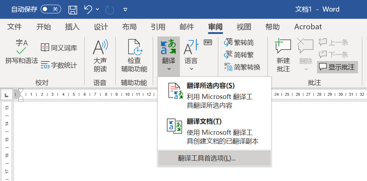The image size is (367, 181).
Task: Choose 翻译文档(T) menu item
Action: [214, 131]
